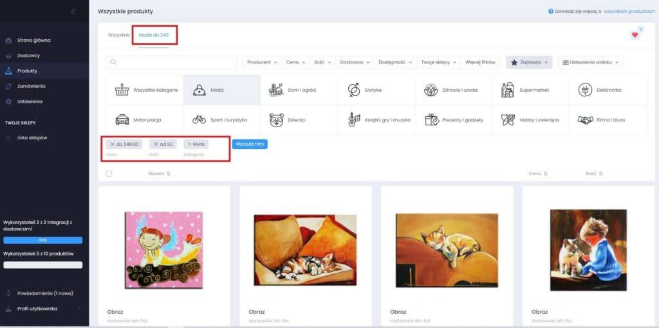Select the Supermarket category icon
Image resolution: width=659 pixels, height=328 pixels.
point(508,90)
